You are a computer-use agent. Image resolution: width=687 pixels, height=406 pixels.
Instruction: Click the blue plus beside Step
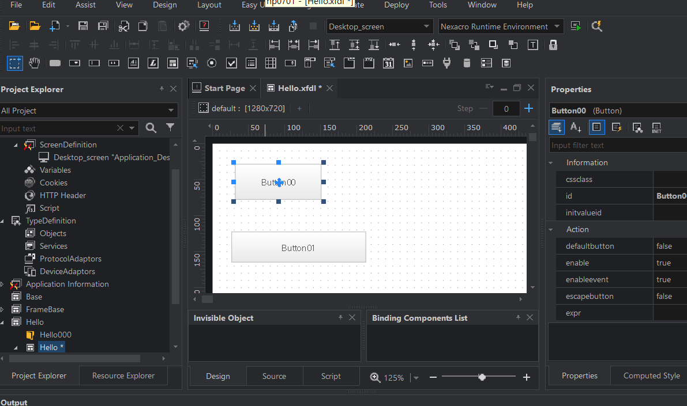click(x=529, y=108)
